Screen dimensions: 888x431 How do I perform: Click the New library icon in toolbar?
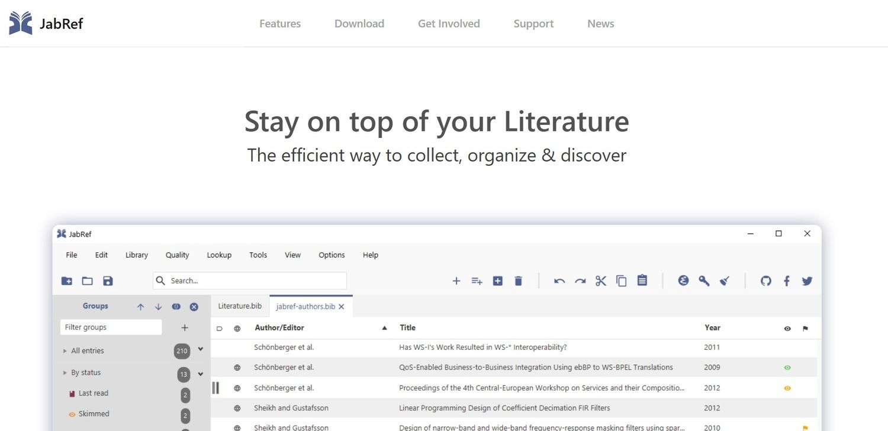pyautogui.click(x=67, y=281)
